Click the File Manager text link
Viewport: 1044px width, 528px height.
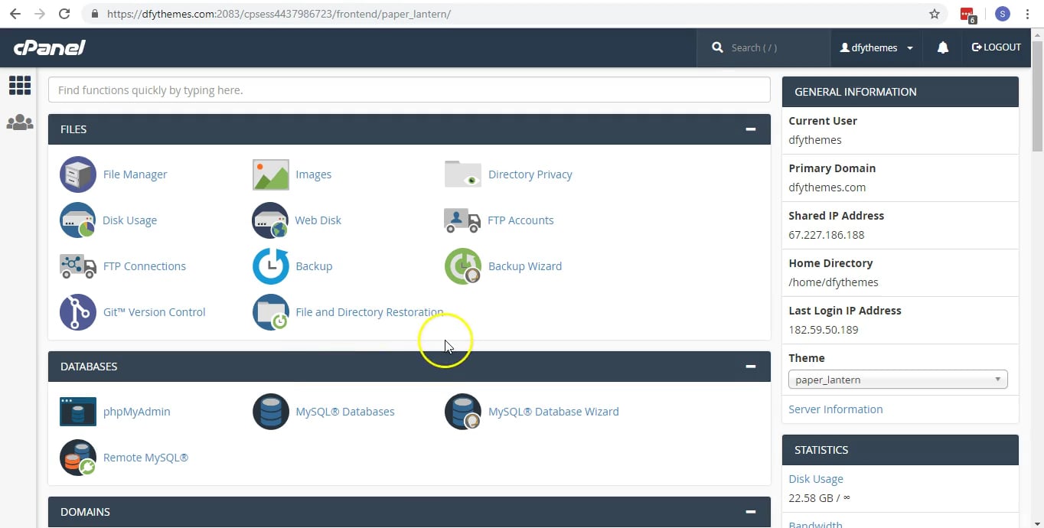click(135, 174)
